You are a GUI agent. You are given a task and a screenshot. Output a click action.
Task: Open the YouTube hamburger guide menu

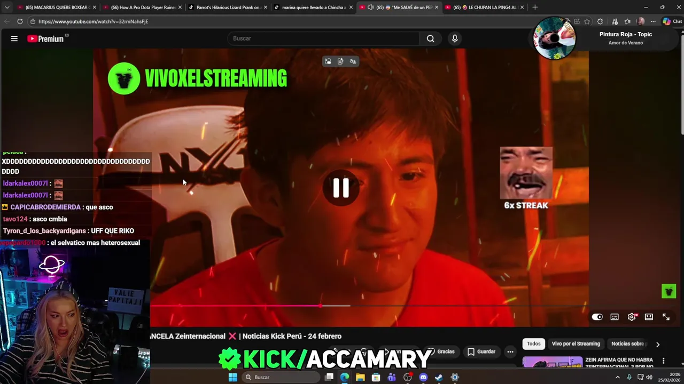tap(14, 38)
